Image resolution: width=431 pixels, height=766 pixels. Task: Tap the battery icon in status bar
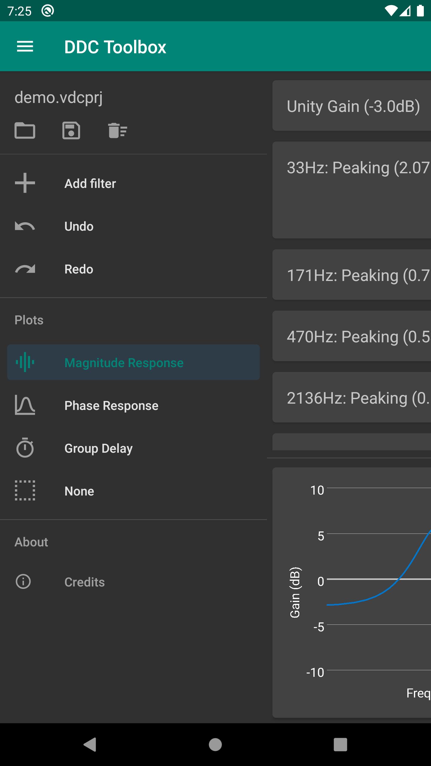421,11
